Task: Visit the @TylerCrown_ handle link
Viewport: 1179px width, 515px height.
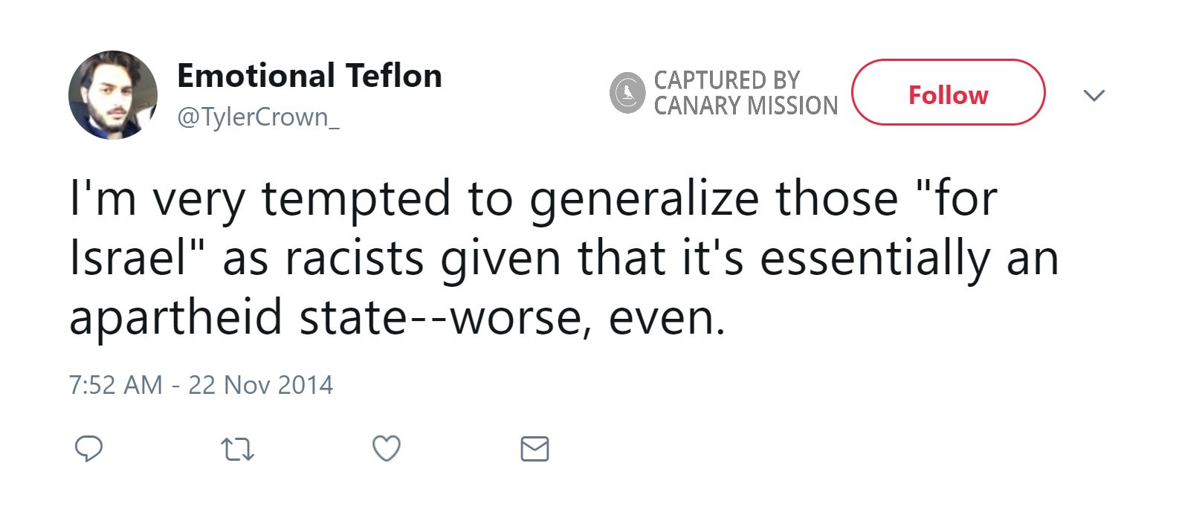Action: click(258, 117)
